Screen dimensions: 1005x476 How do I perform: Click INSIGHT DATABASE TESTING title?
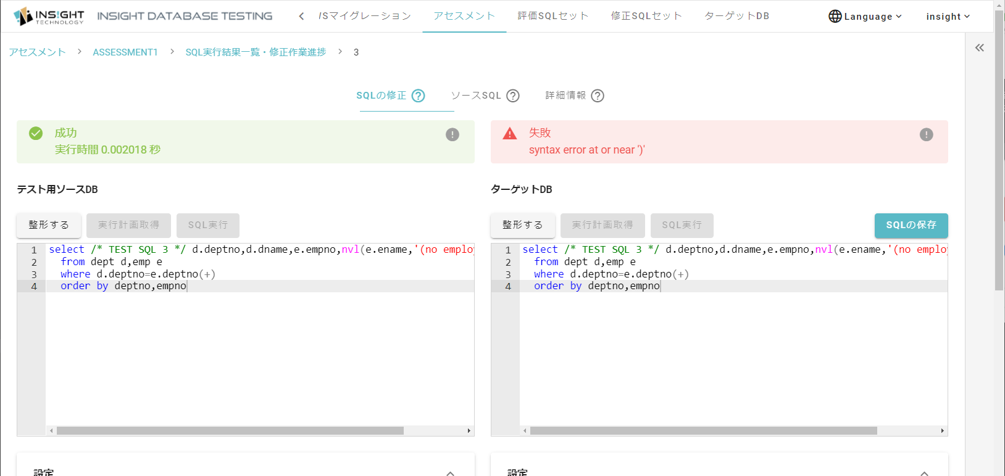[x=185, y=16]
